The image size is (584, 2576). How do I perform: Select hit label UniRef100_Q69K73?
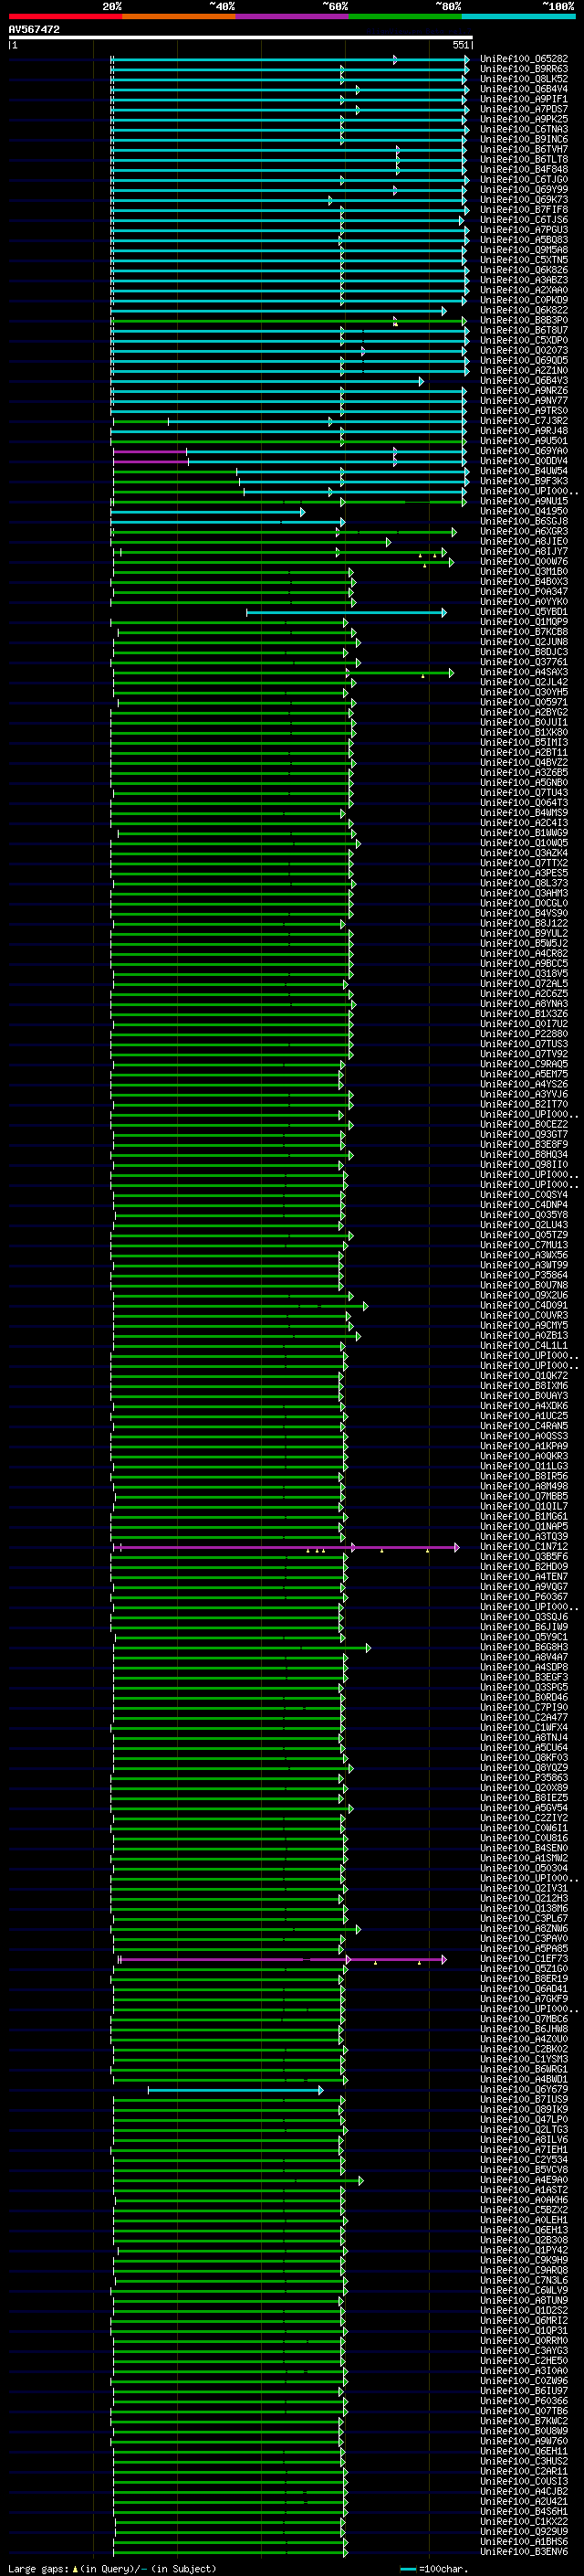(x=524, y=200)
